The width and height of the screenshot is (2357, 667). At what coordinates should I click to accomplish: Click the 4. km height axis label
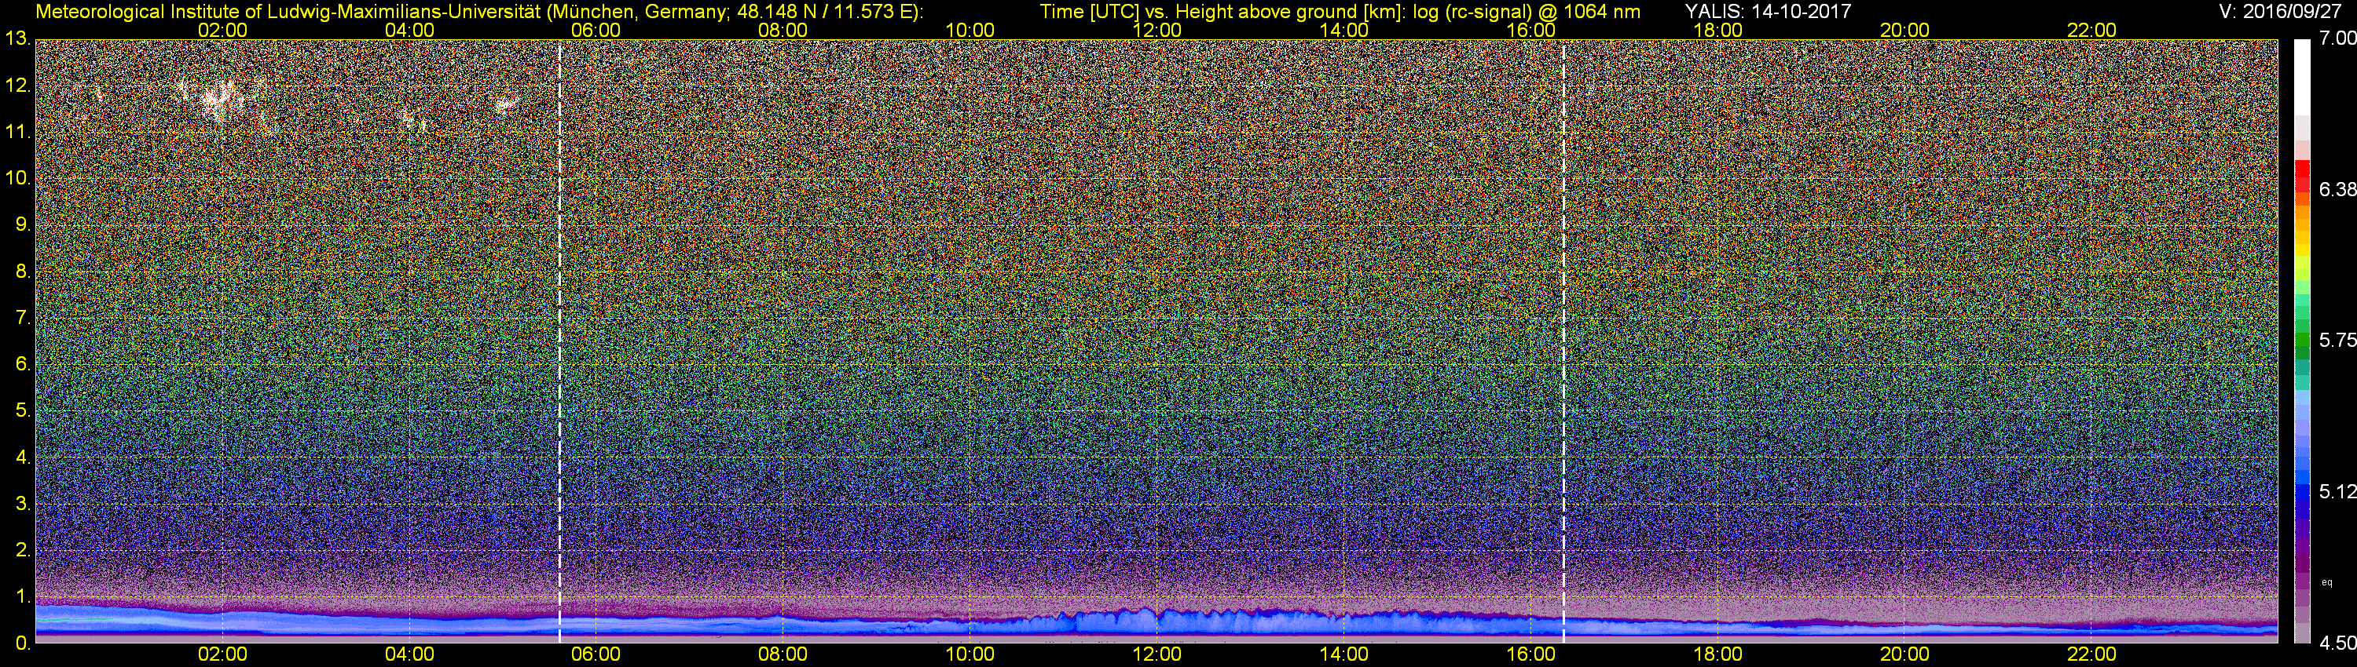point(22,457)
